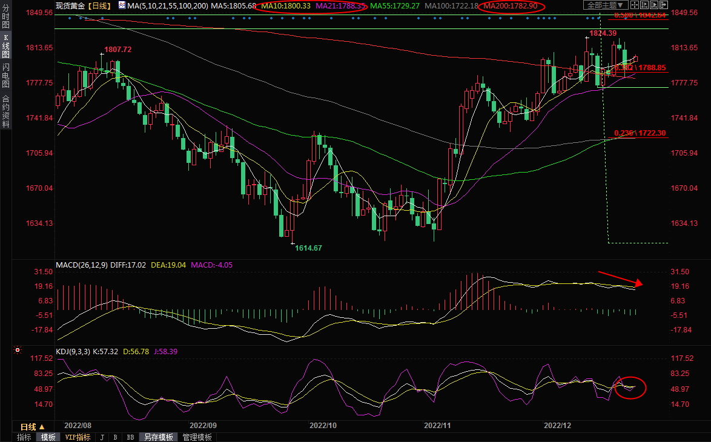
Task: Click the 1614.67 low price marker
Action: pyautogui.click(x=308, y=248)
